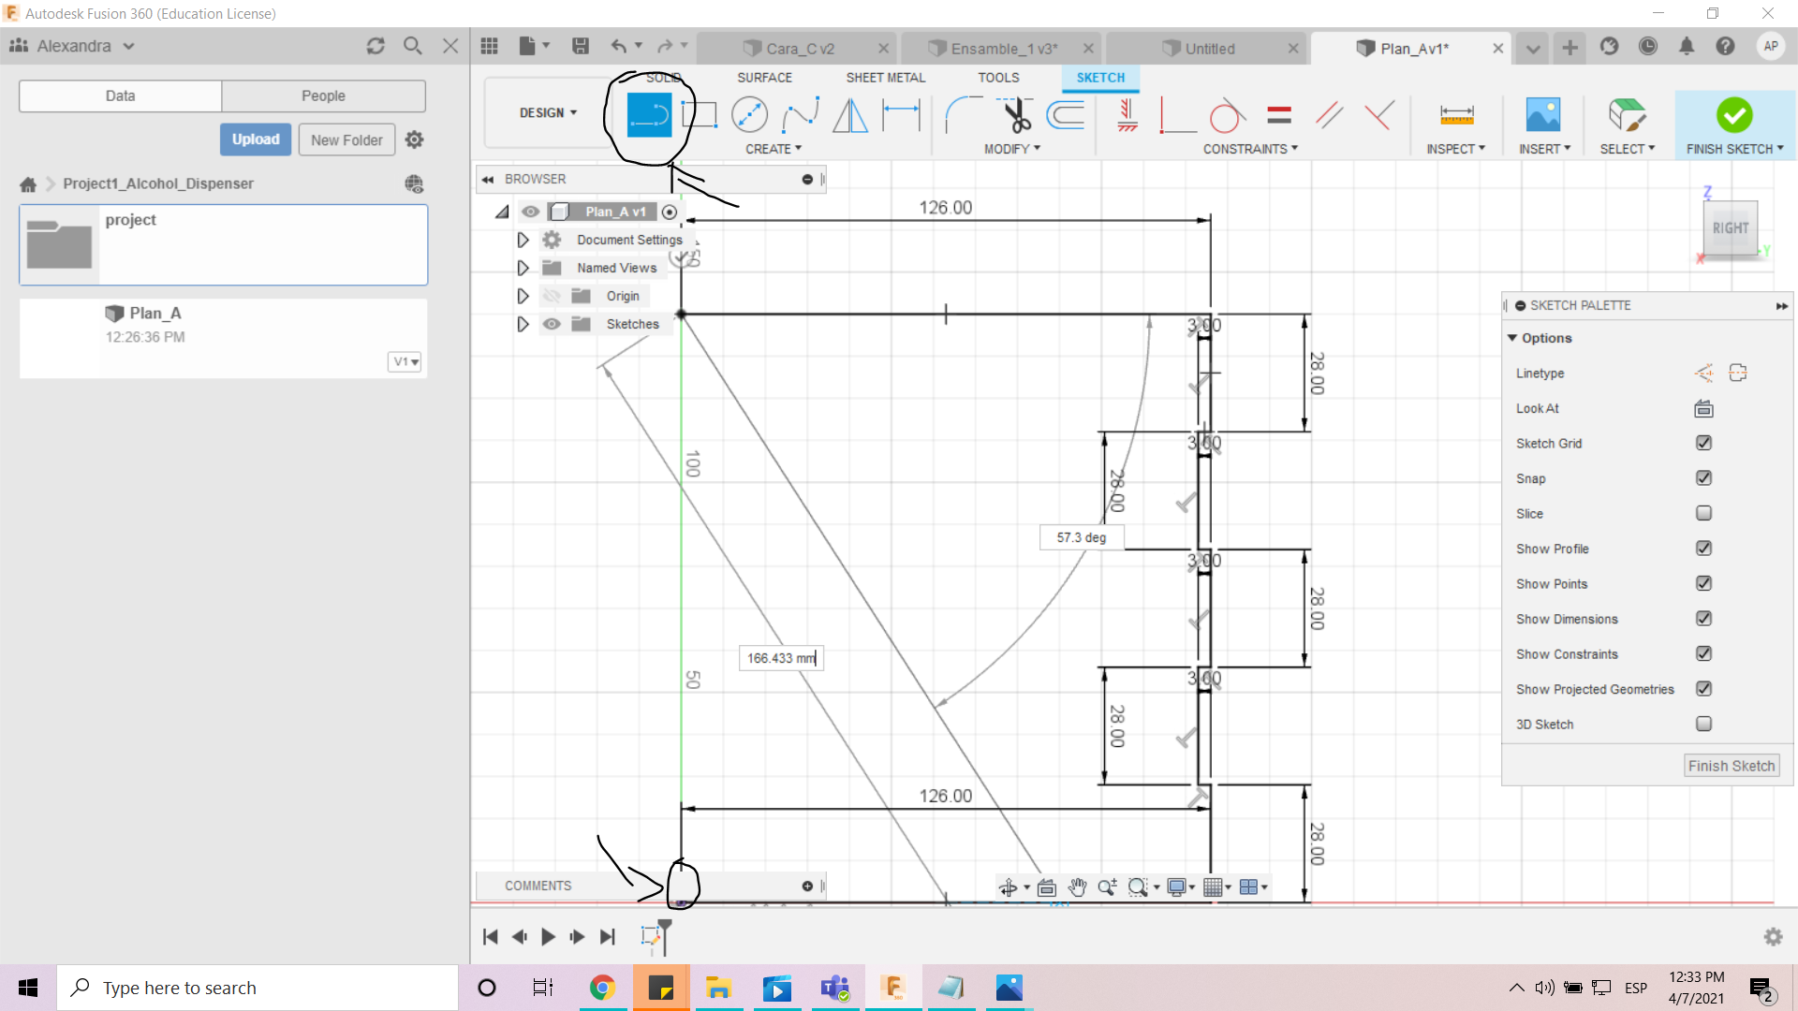Hide Sketches folder using eye icon

click(552, 324)
